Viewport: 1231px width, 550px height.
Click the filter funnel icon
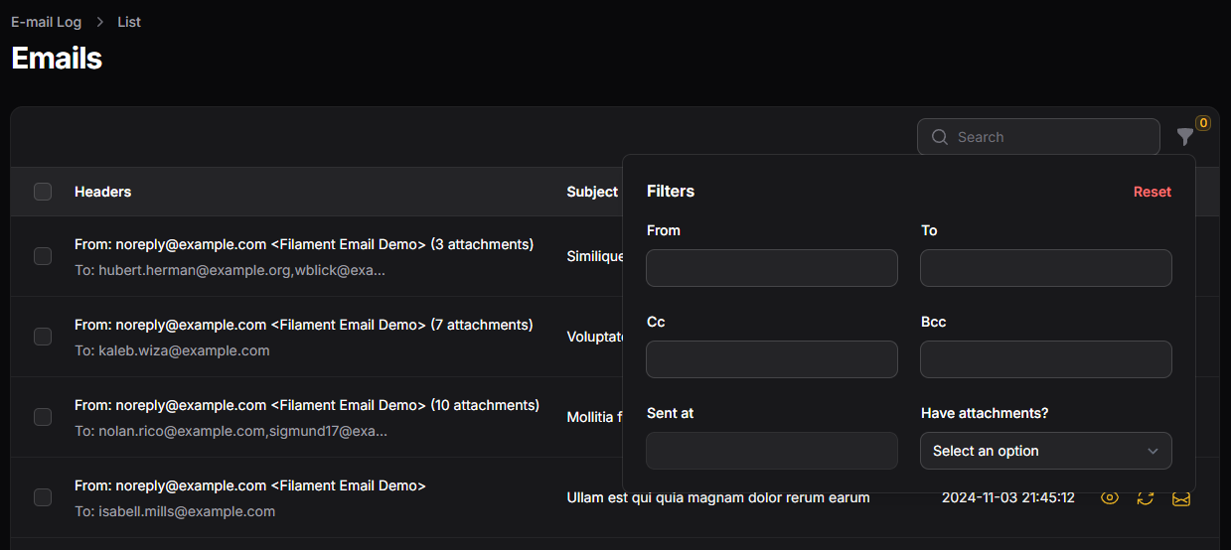click(1184, 137)
